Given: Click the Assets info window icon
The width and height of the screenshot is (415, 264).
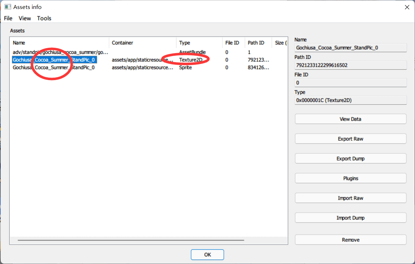Looking at the screenshot, I should pyautogui.click(x=8, y=7).
